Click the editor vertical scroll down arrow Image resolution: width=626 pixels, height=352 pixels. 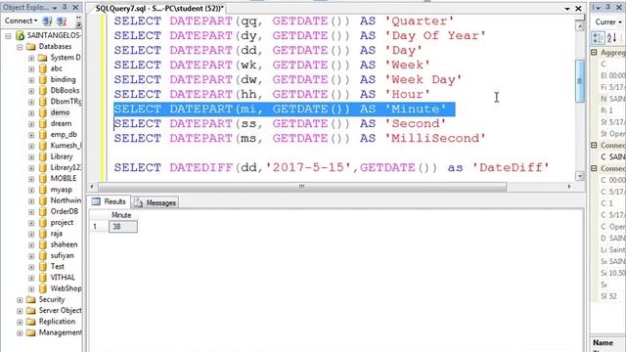tap(580, 176)
